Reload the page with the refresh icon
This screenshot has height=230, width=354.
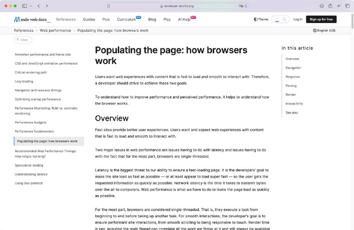[x=246, y=6]
